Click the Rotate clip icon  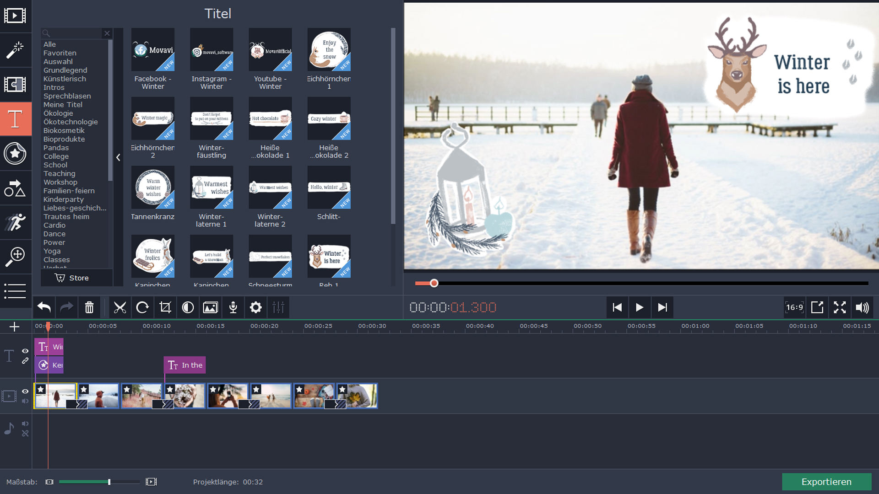(x=142, y=307)
